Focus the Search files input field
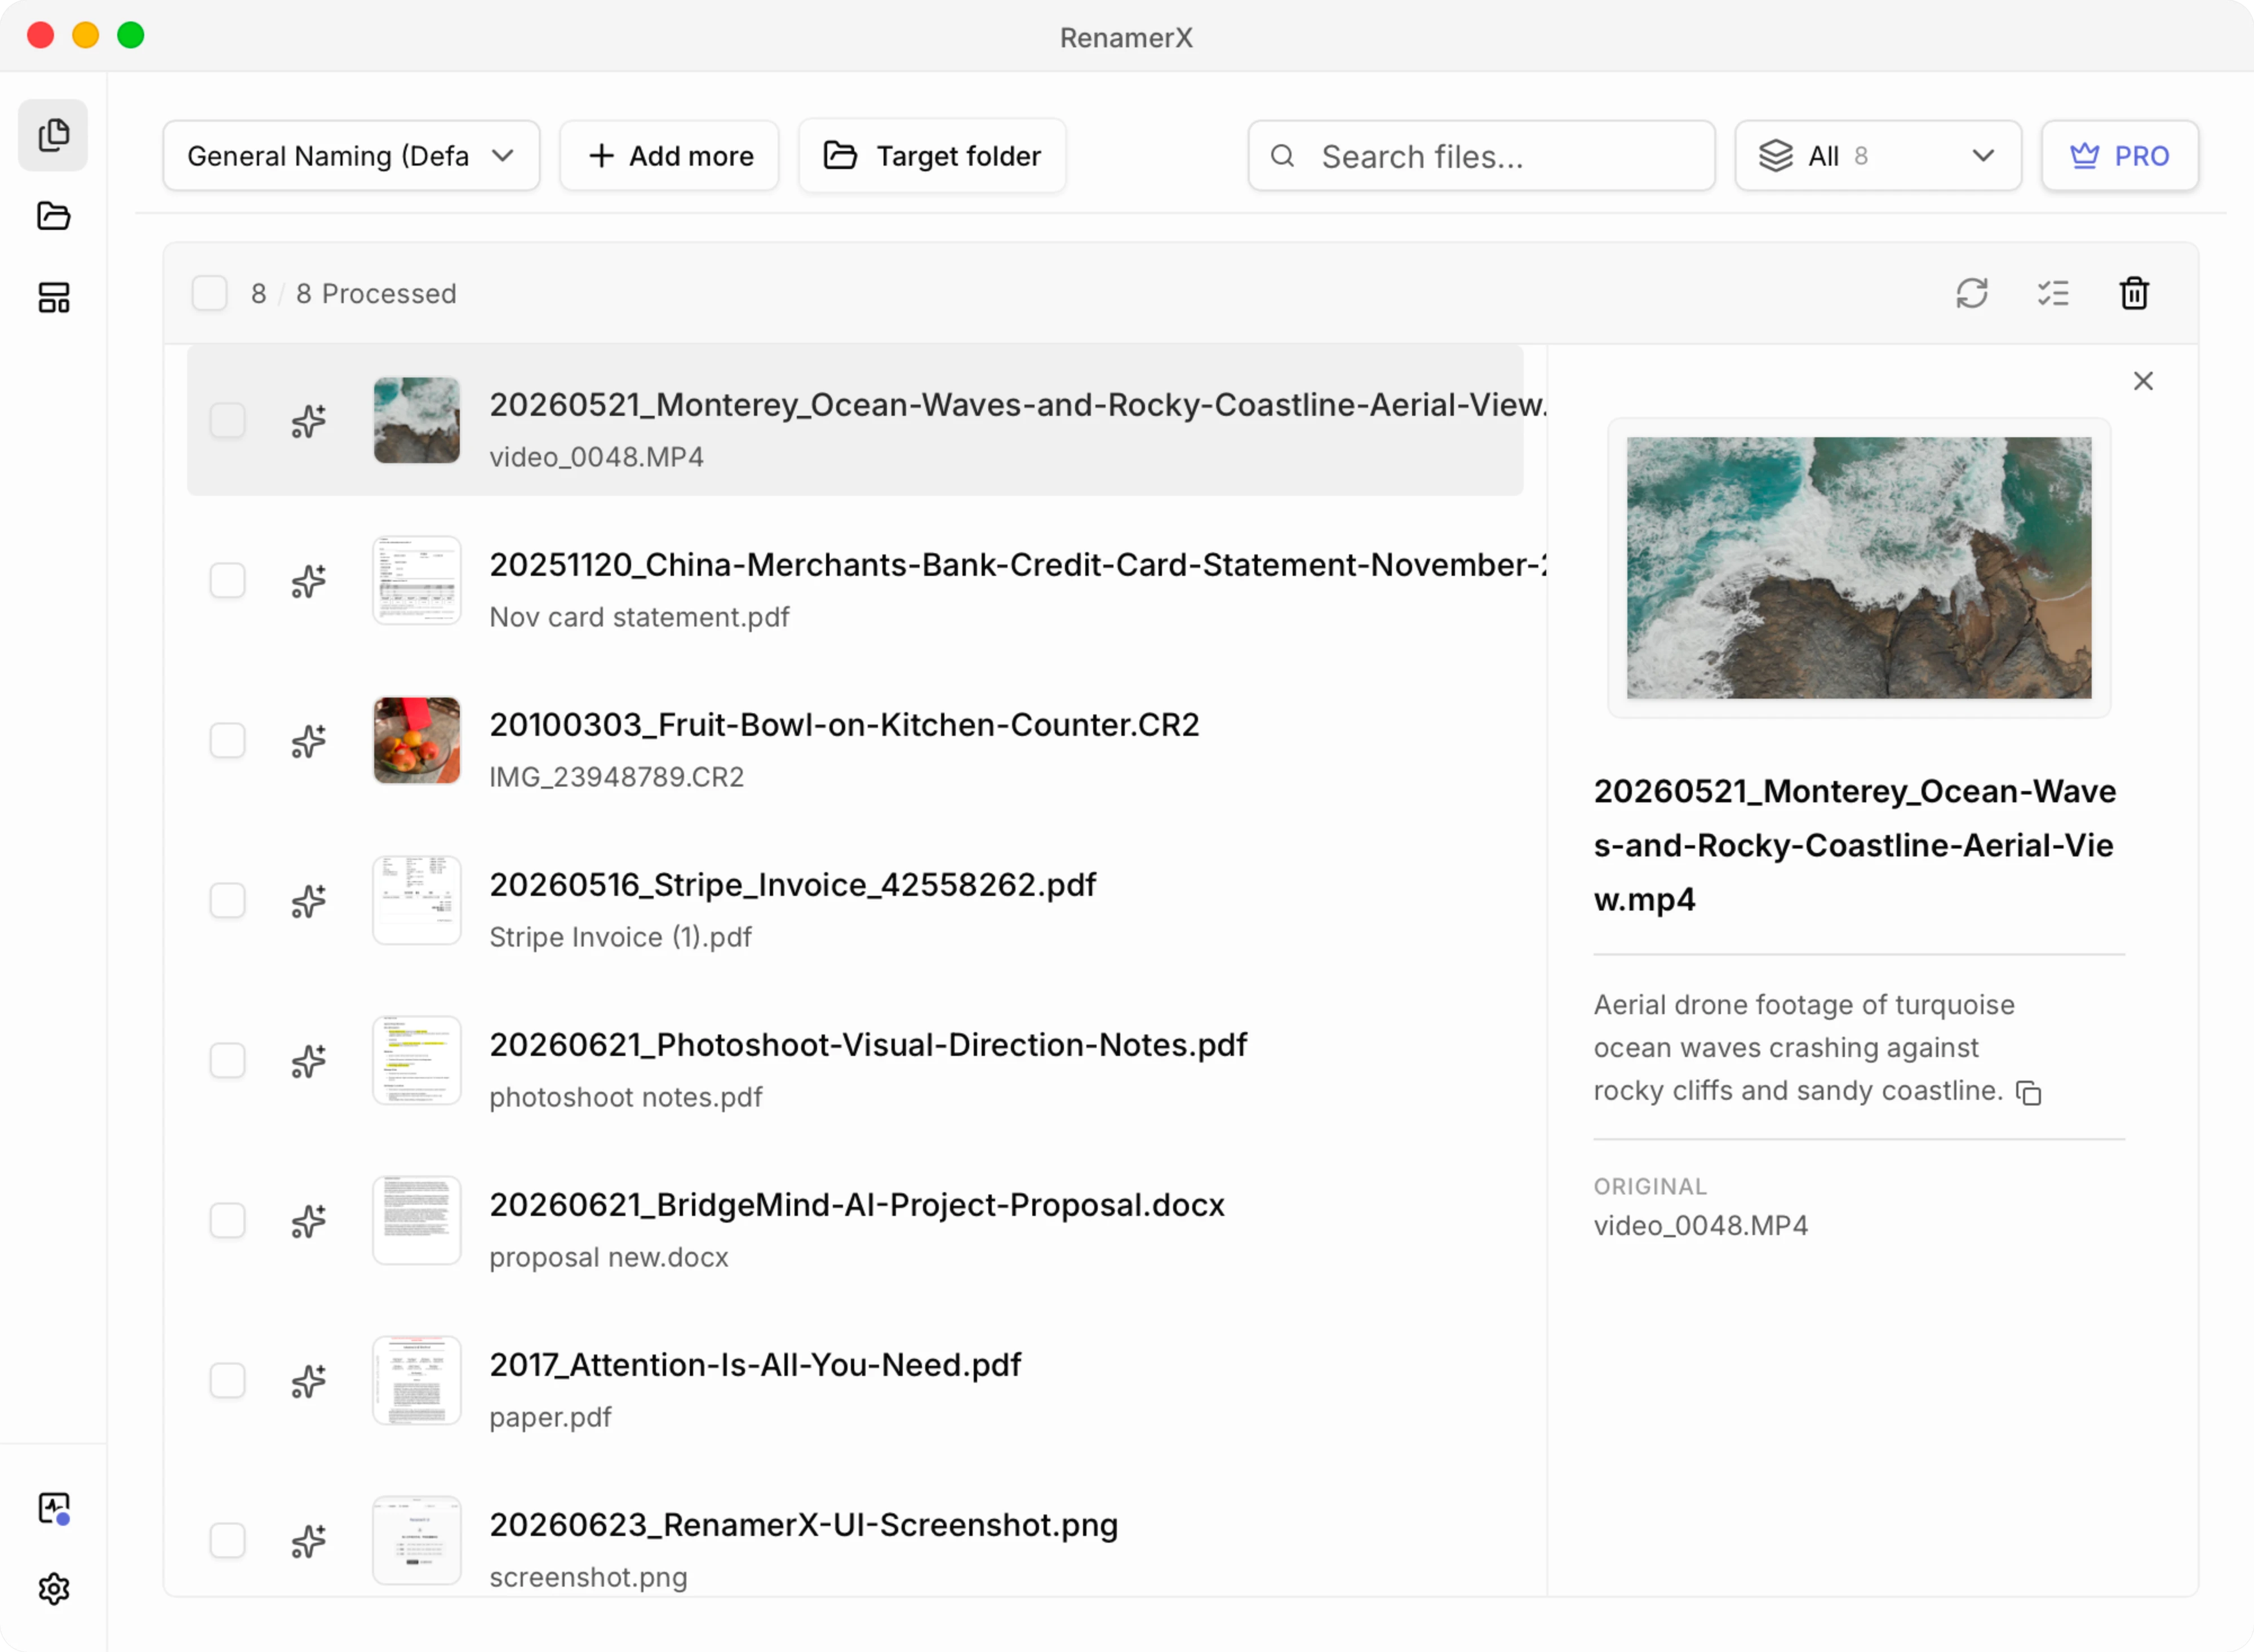This screenshot has height=1652, width=2254. tap(1481, 156)
